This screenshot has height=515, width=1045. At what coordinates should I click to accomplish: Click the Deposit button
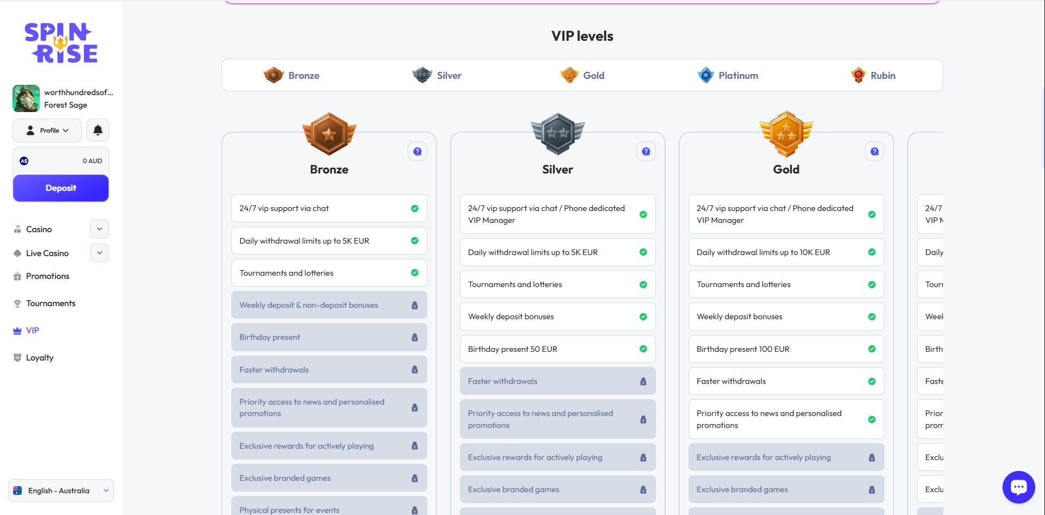(x=61, y=188)
